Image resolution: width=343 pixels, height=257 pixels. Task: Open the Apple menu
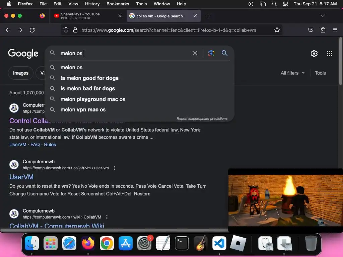pos(9,4)
